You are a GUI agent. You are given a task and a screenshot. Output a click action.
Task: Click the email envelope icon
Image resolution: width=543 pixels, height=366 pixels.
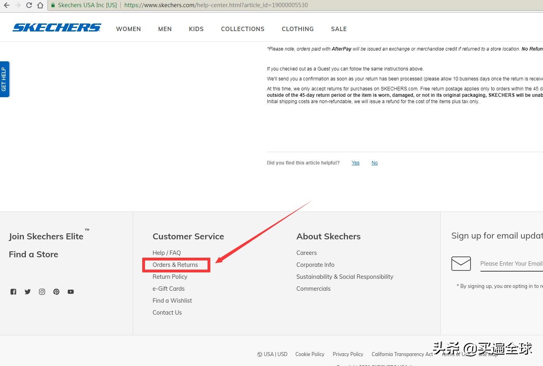pyautogui.click(x=461, y=264)
